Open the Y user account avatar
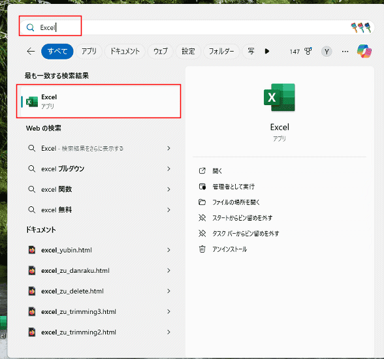This screenshot has height=359, width=384. coord(327,52)
